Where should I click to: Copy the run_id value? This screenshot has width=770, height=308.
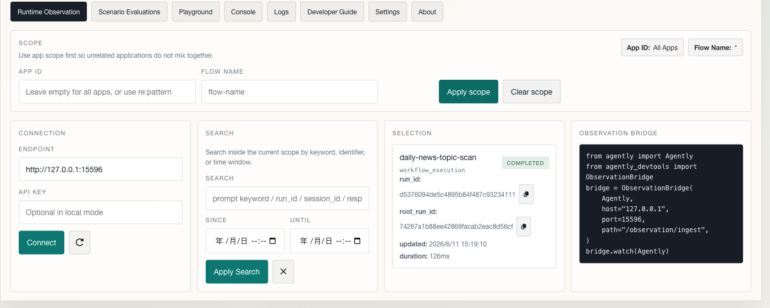pyautogui.click(x=526, y=194)
